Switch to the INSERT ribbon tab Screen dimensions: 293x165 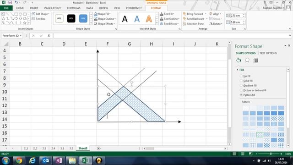point(34,8)
